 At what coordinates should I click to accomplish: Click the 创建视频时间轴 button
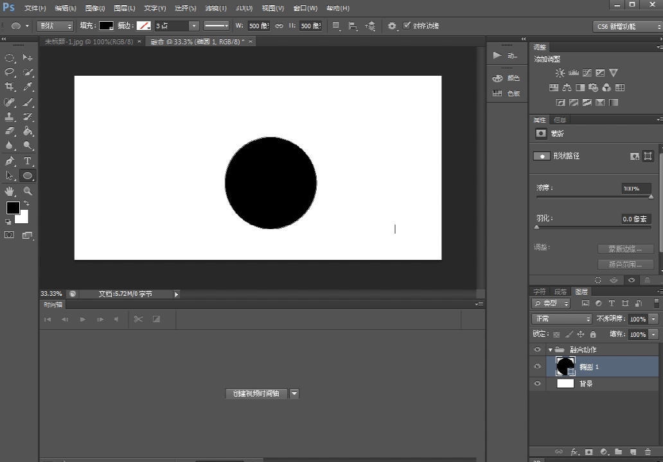[x=256, y=393]
